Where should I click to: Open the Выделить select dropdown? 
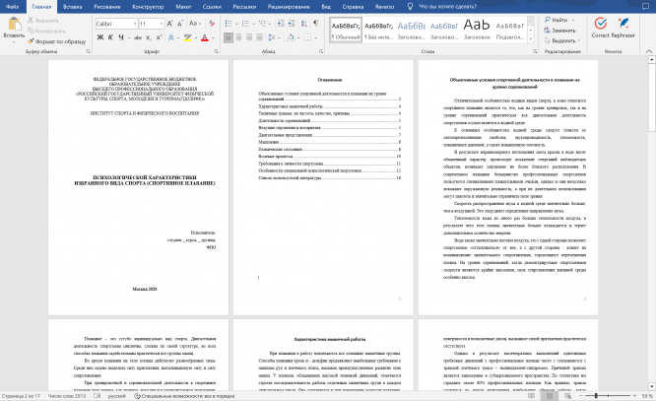coord(561,40)
